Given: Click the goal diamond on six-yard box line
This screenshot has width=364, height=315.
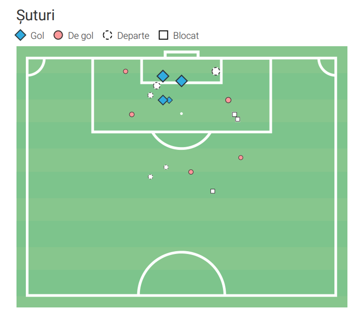Looking at the screenshot, I should pyautogui.click(x=182, y=81).
